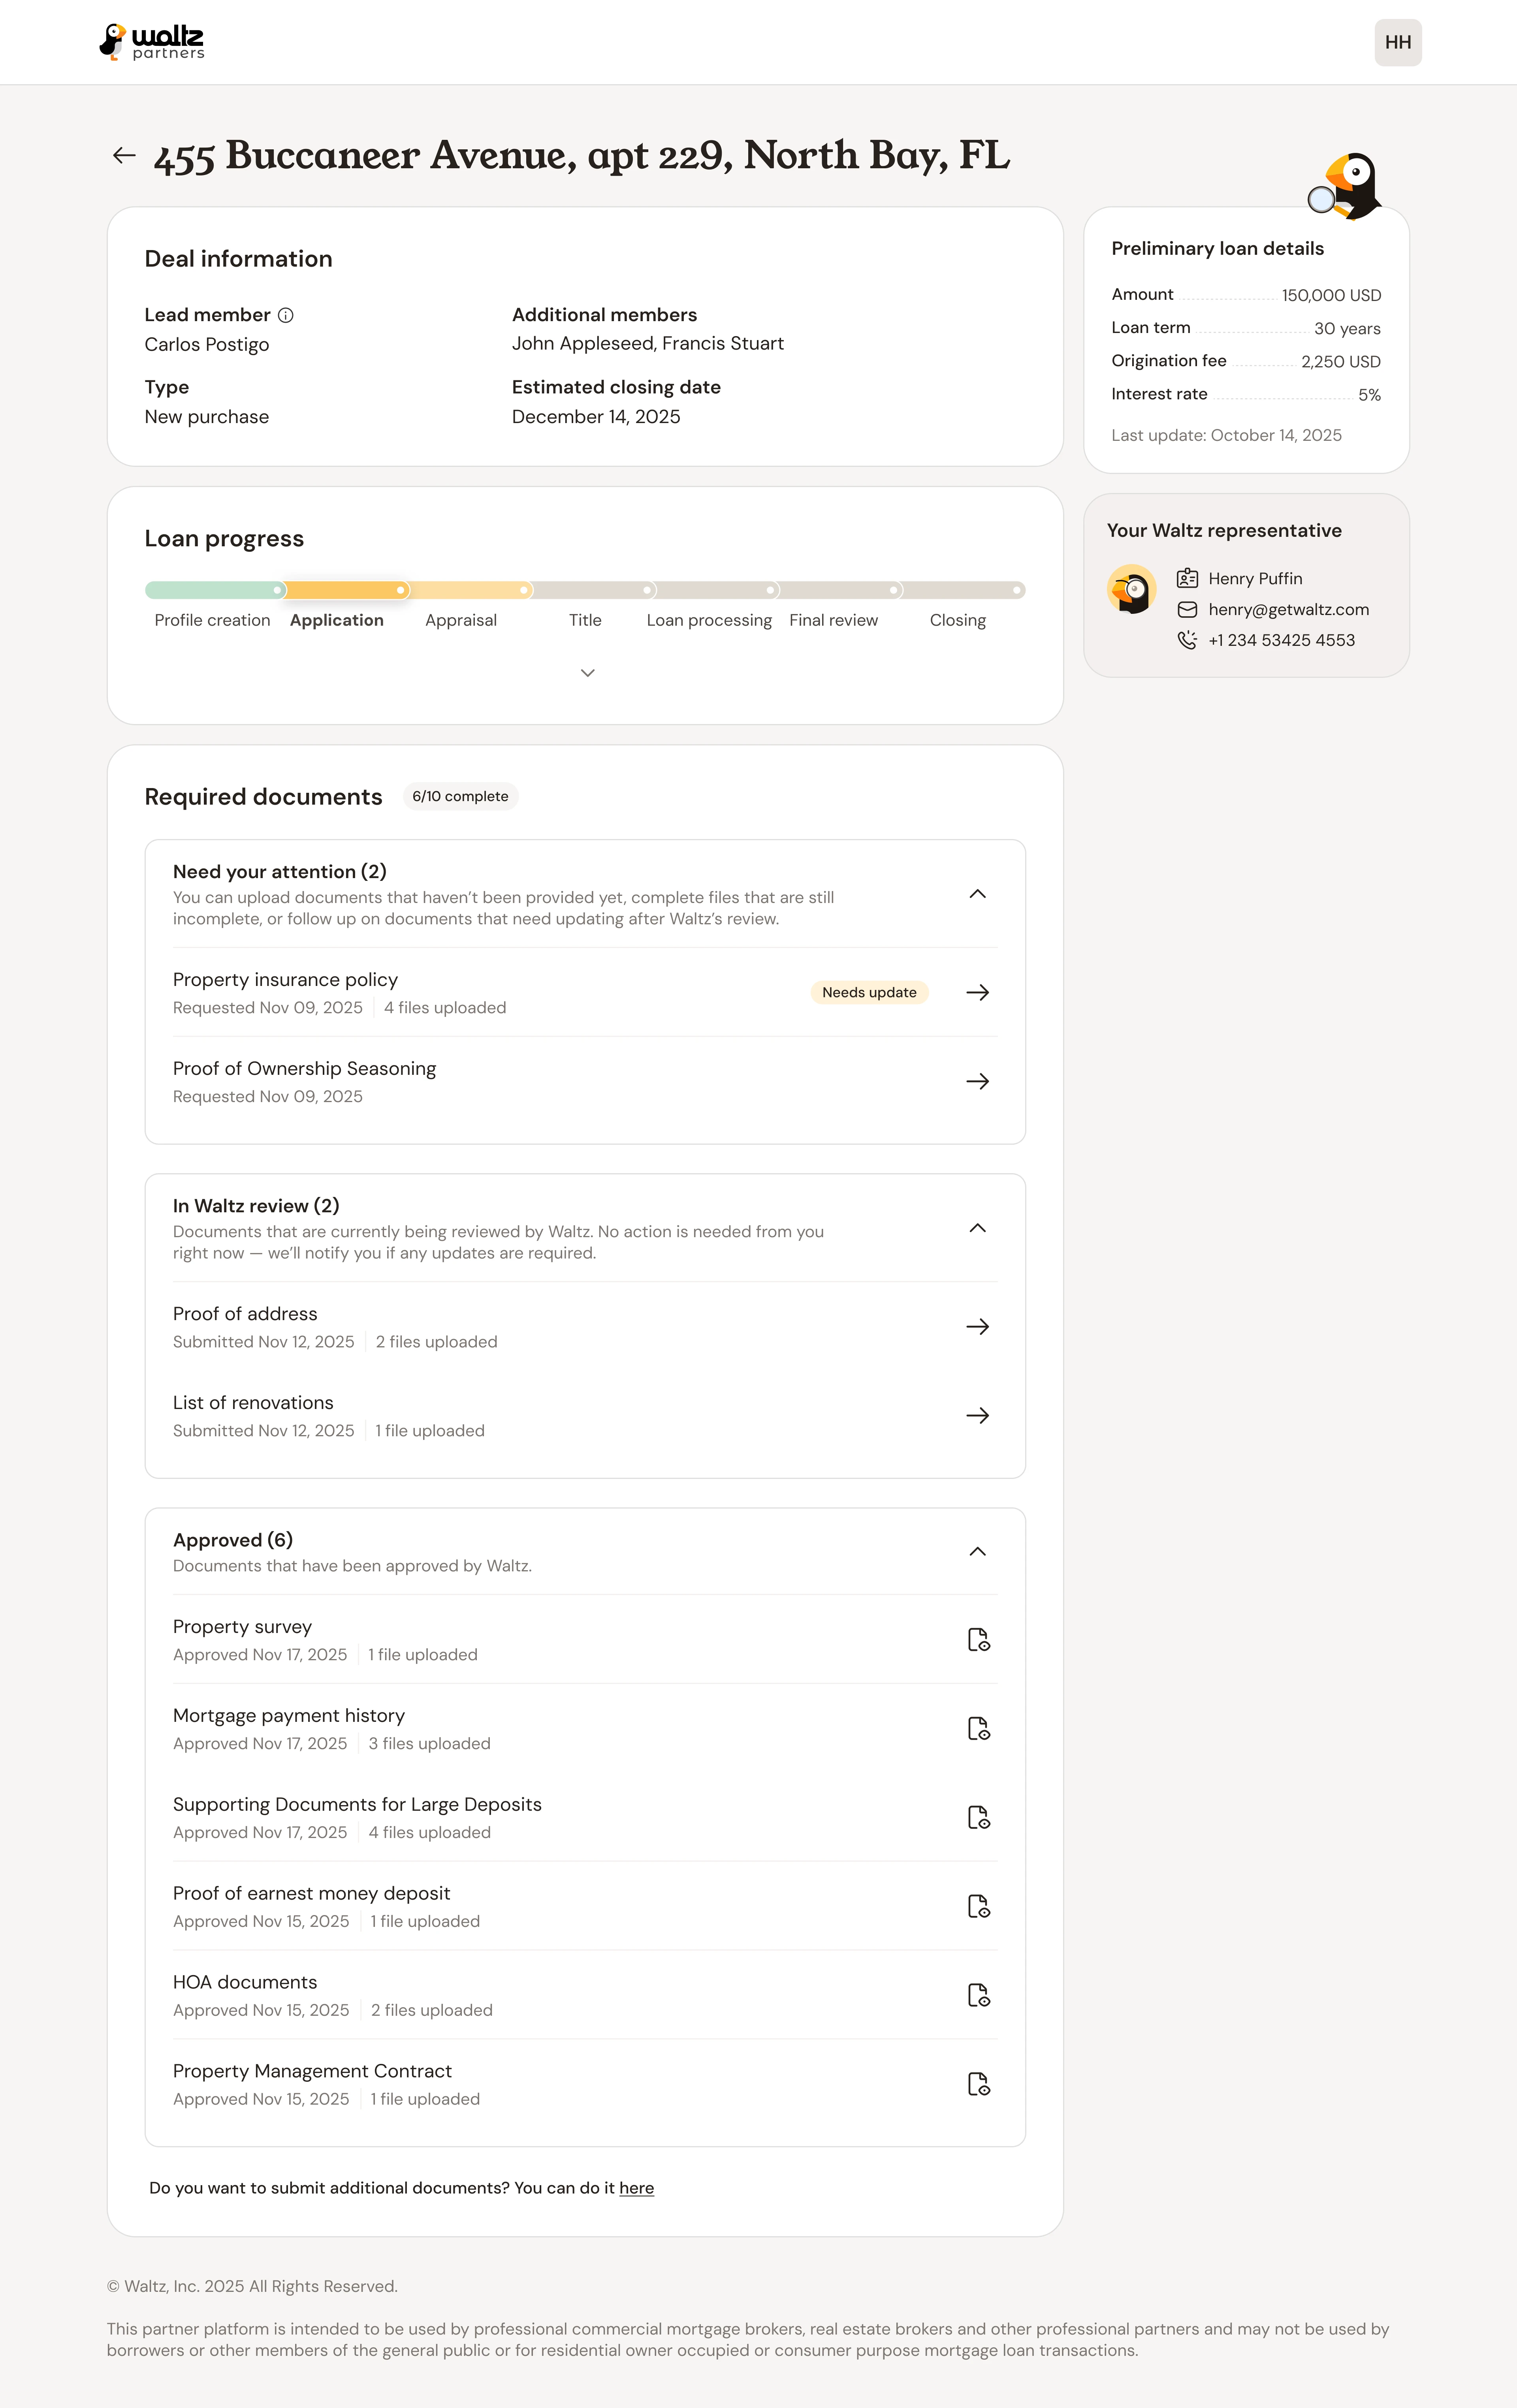This screenshot has width=1517, height=2408.
Task: View Property survey file icon
Action: click(978, 1640)
